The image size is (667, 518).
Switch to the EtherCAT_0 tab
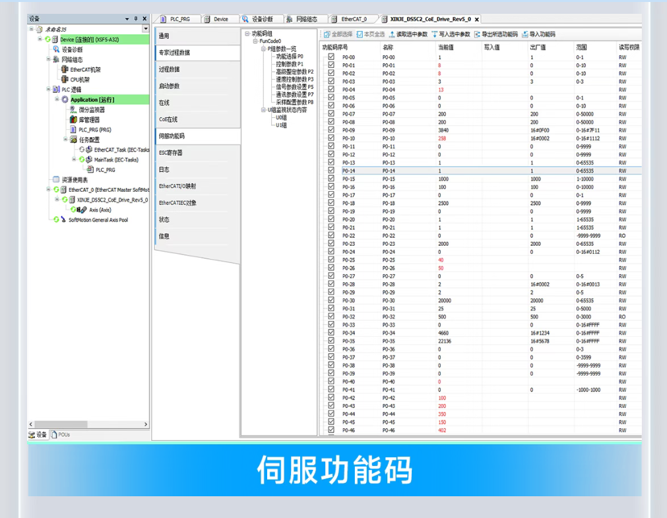tap(353, 19)
